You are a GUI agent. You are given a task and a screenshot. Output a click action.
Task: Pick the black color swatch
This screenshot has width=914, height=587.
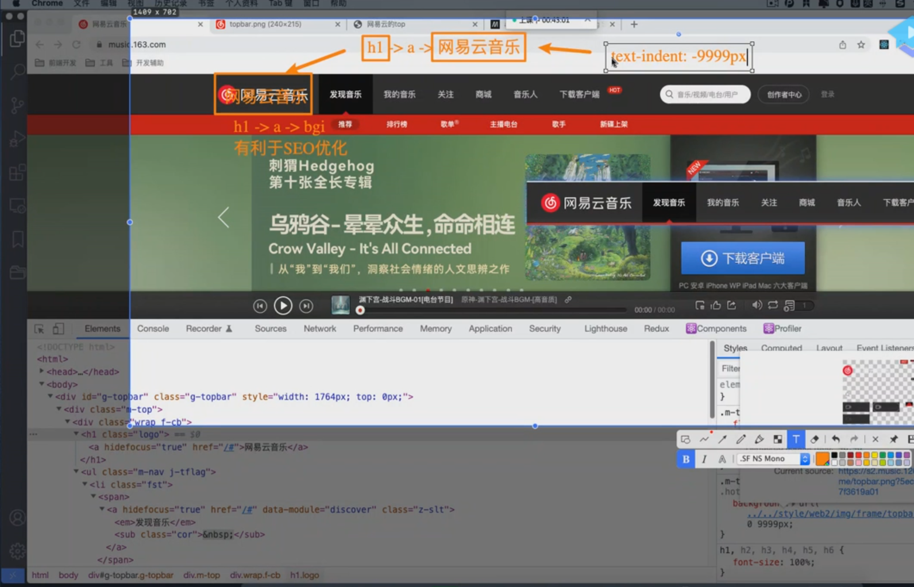(835, 455)
